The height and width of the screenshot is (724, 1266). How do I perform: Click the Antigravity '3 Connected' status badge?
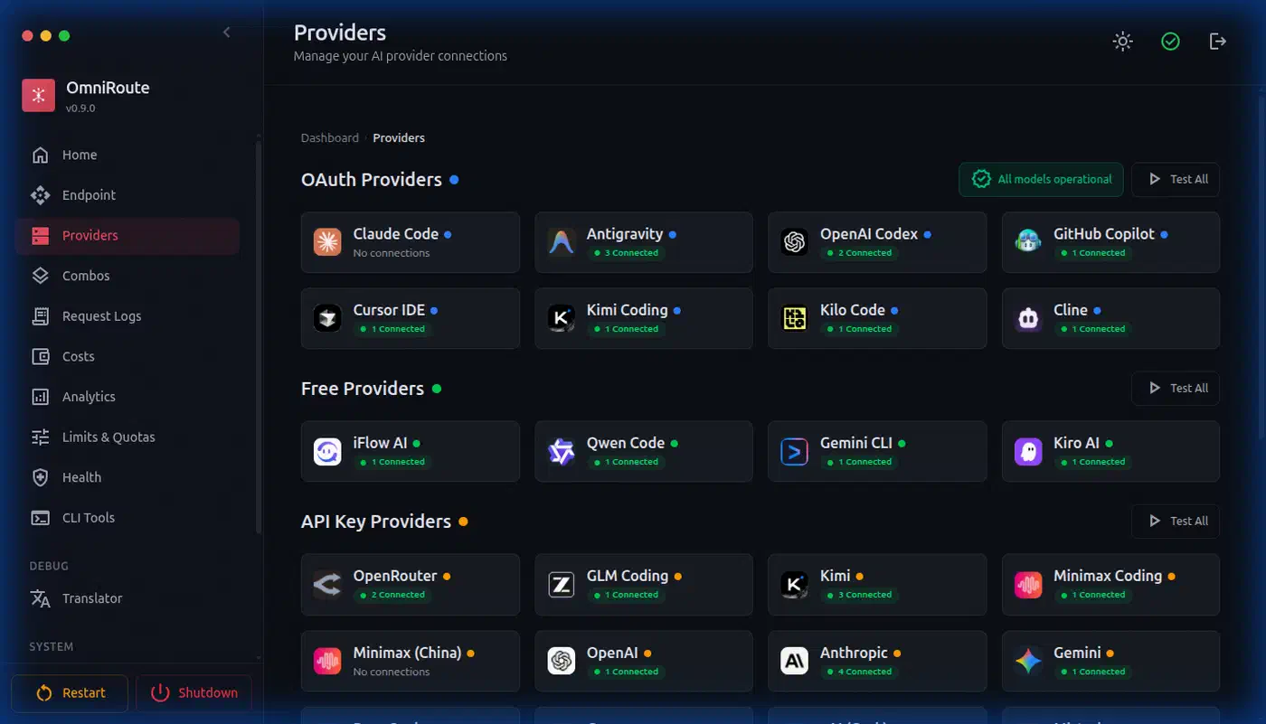pyautogui.click(x=626, y=253)
